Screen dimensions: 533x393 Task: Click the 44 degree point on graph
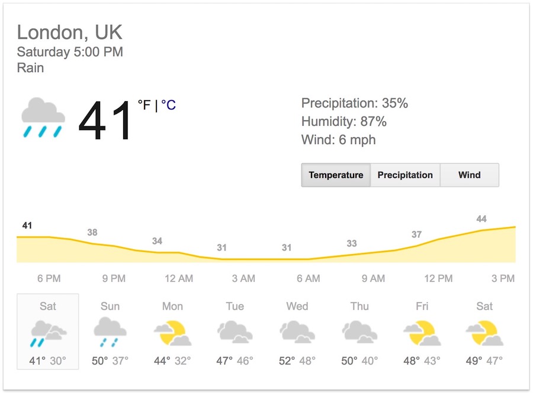(481, 219)
